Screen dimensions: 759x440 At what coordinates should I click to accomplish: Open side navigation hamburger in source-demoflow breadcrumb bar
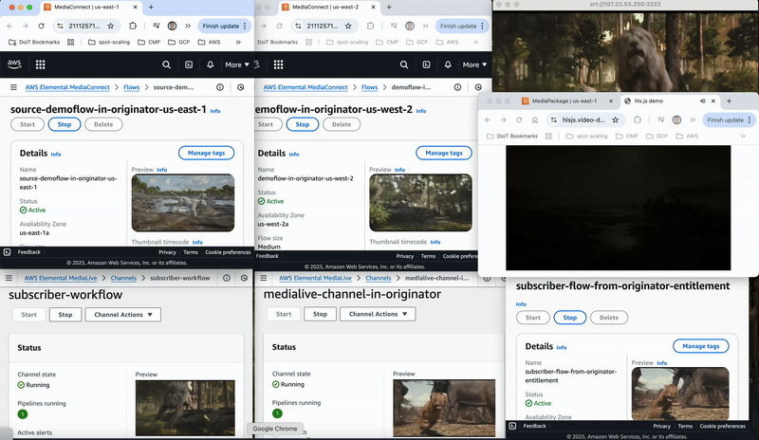(13, 87)
